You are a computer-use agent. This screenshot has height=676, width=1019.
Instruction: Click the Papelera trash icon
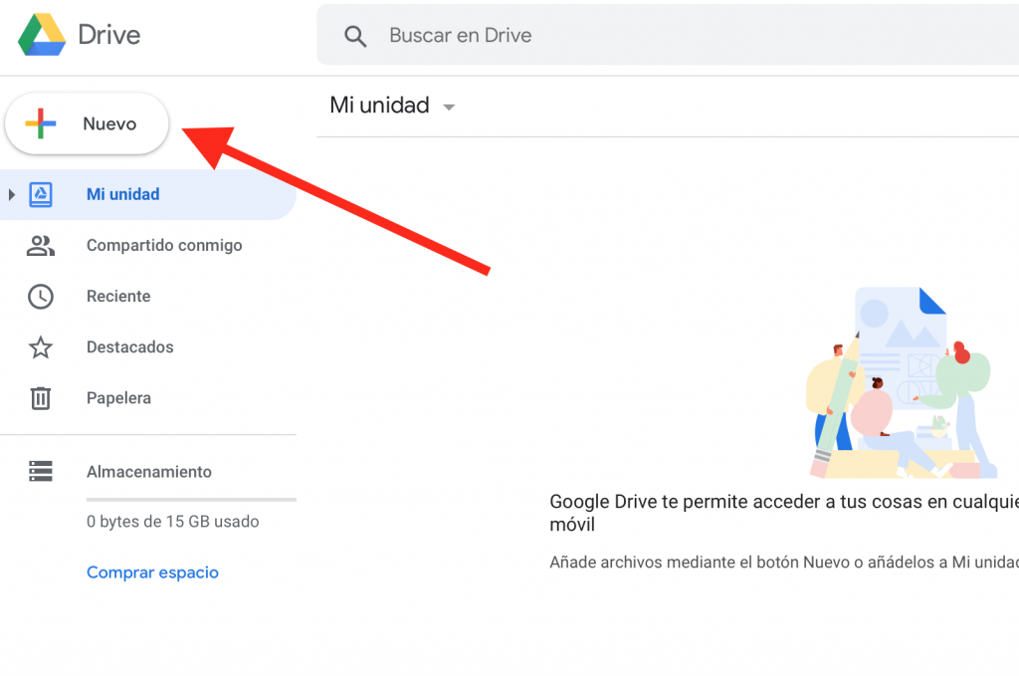40,398
